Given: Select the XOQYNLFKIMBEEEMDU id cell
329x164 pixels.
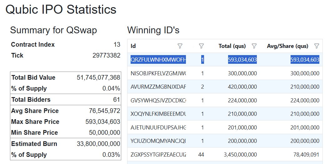Looking at the screenshot, I should point(158,114).
